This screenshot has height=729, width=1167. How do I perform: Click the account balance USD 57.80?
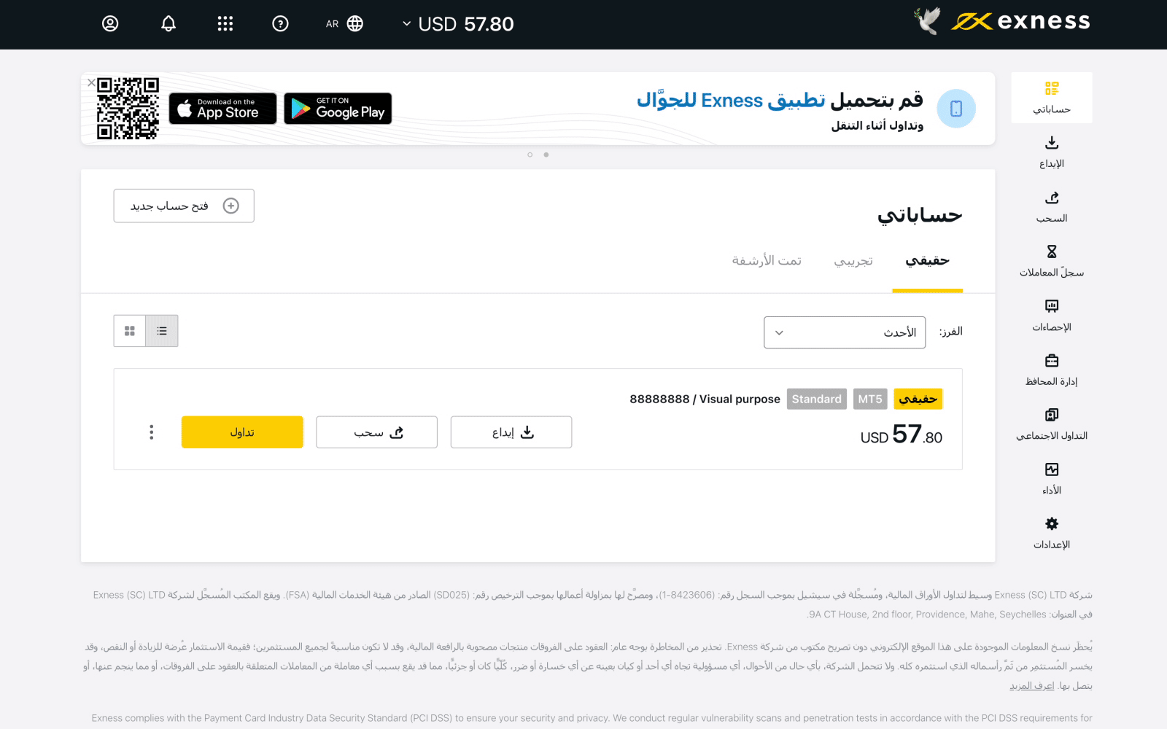pos(902,435)
